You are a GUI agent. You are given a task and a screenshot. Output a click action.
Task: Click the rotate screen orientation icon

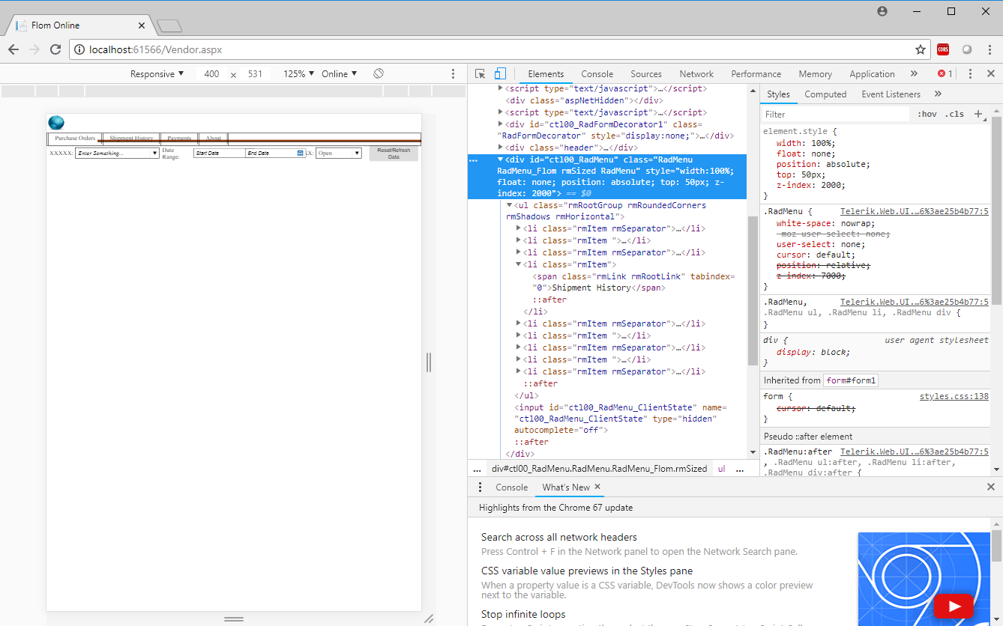[x=379, y=73]
